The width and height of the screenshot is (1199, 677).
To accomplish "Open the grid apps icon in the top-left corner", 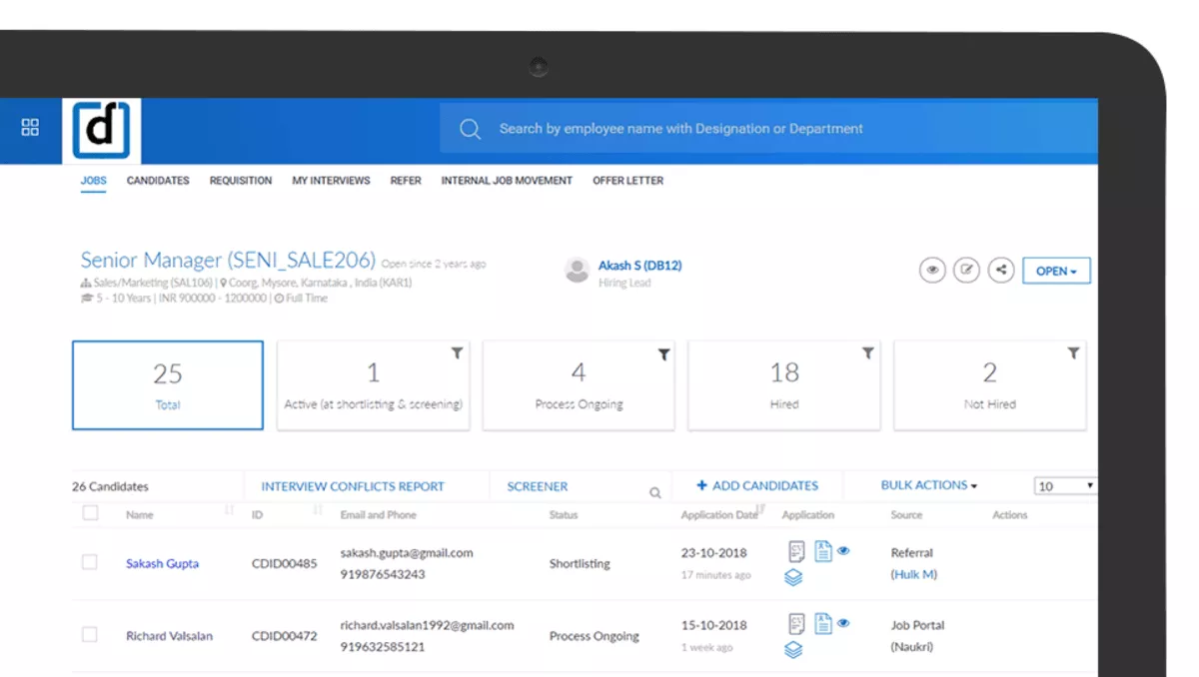I will click(29, 127).
